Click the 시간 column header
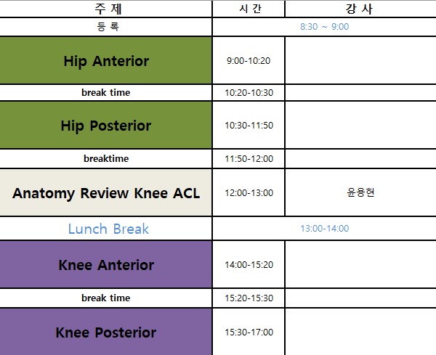Image resolution: width=436 pixels, height=355 pixels. click(x=249, y=9)
